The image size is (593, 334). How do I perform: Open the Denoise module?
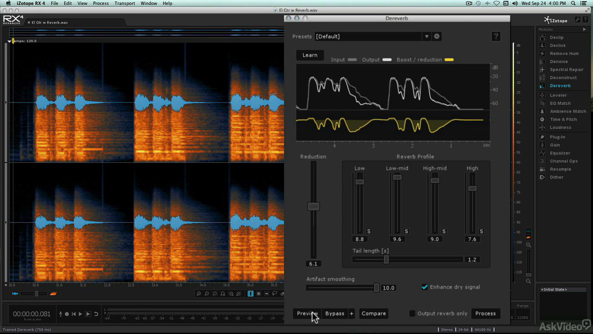tap(558, 61)
